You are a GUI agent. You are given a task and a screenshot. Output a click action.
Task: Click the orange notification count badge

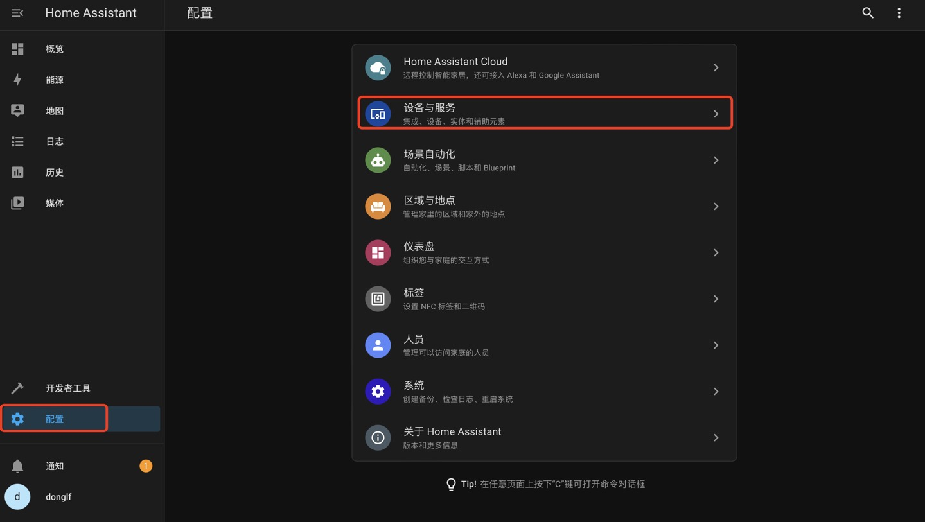pyautogui.click(x=146, y=466)
